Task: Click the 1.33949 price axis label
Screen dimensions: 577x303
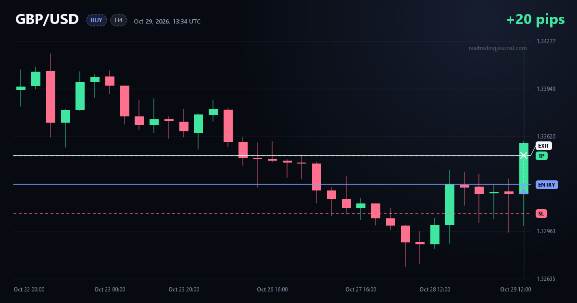Action: (x=546, y=89)
